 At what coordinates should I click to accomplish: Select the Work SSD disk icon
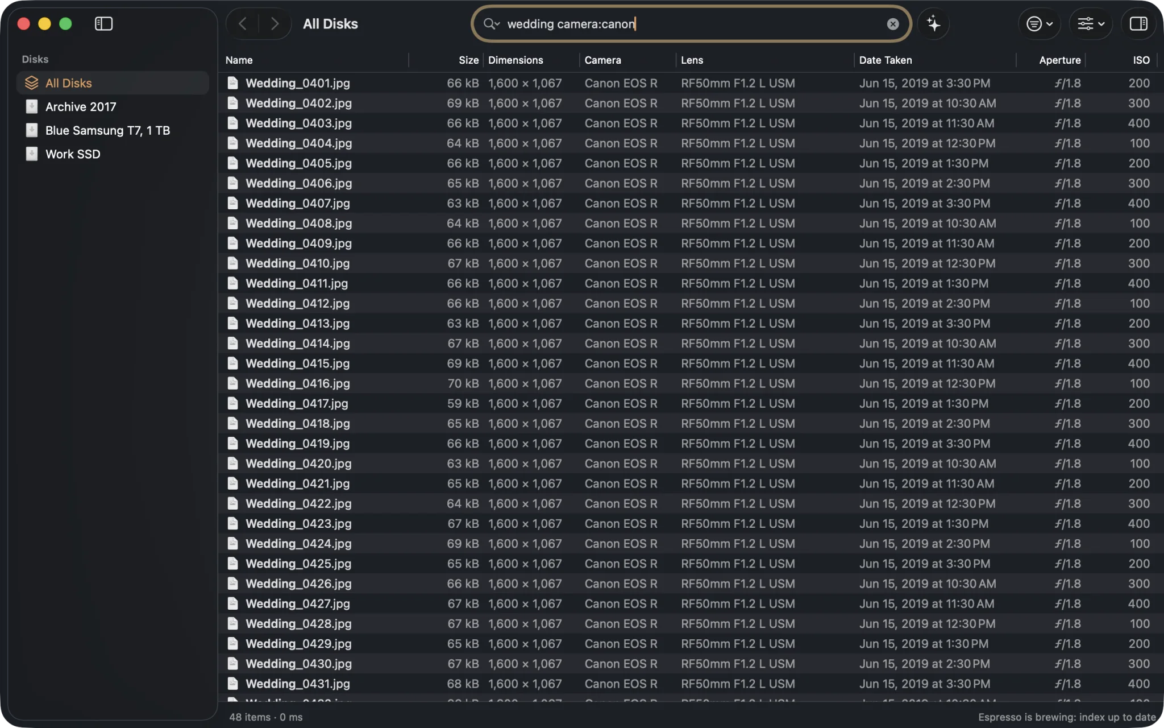(32, 154)
